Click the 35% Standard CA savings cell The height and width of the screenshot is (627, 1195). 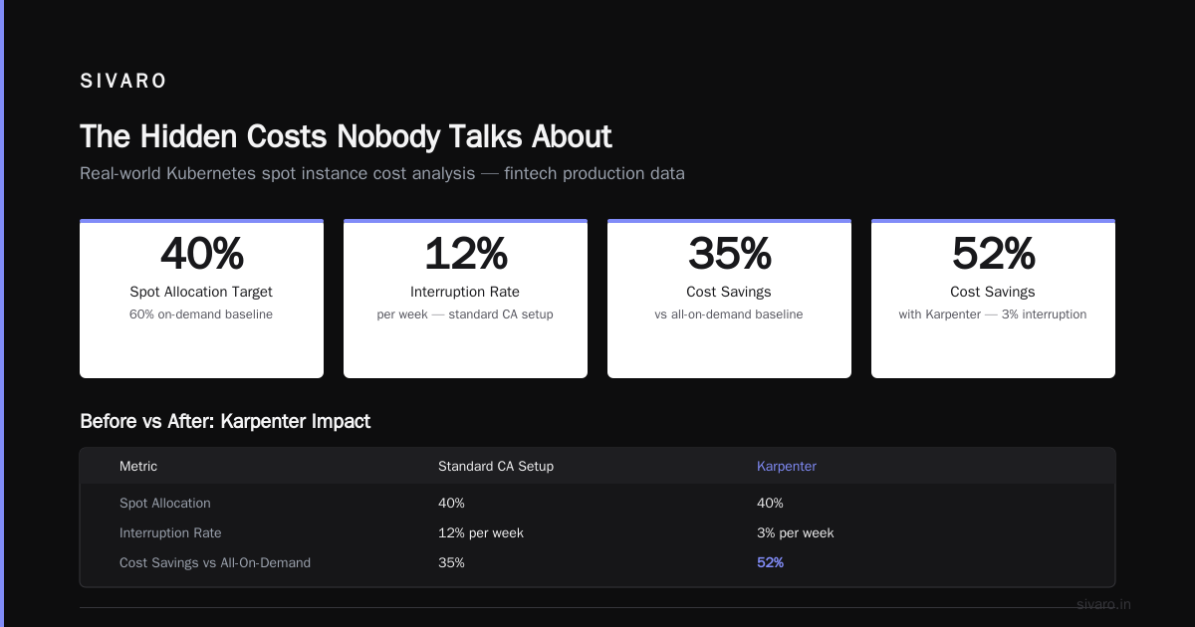451,562
